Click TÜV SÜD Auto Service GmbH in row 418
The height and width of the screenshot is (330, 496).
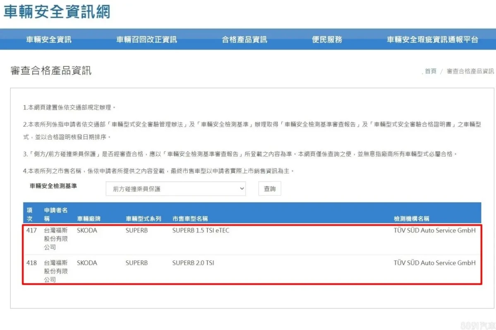tap(435, 263)
